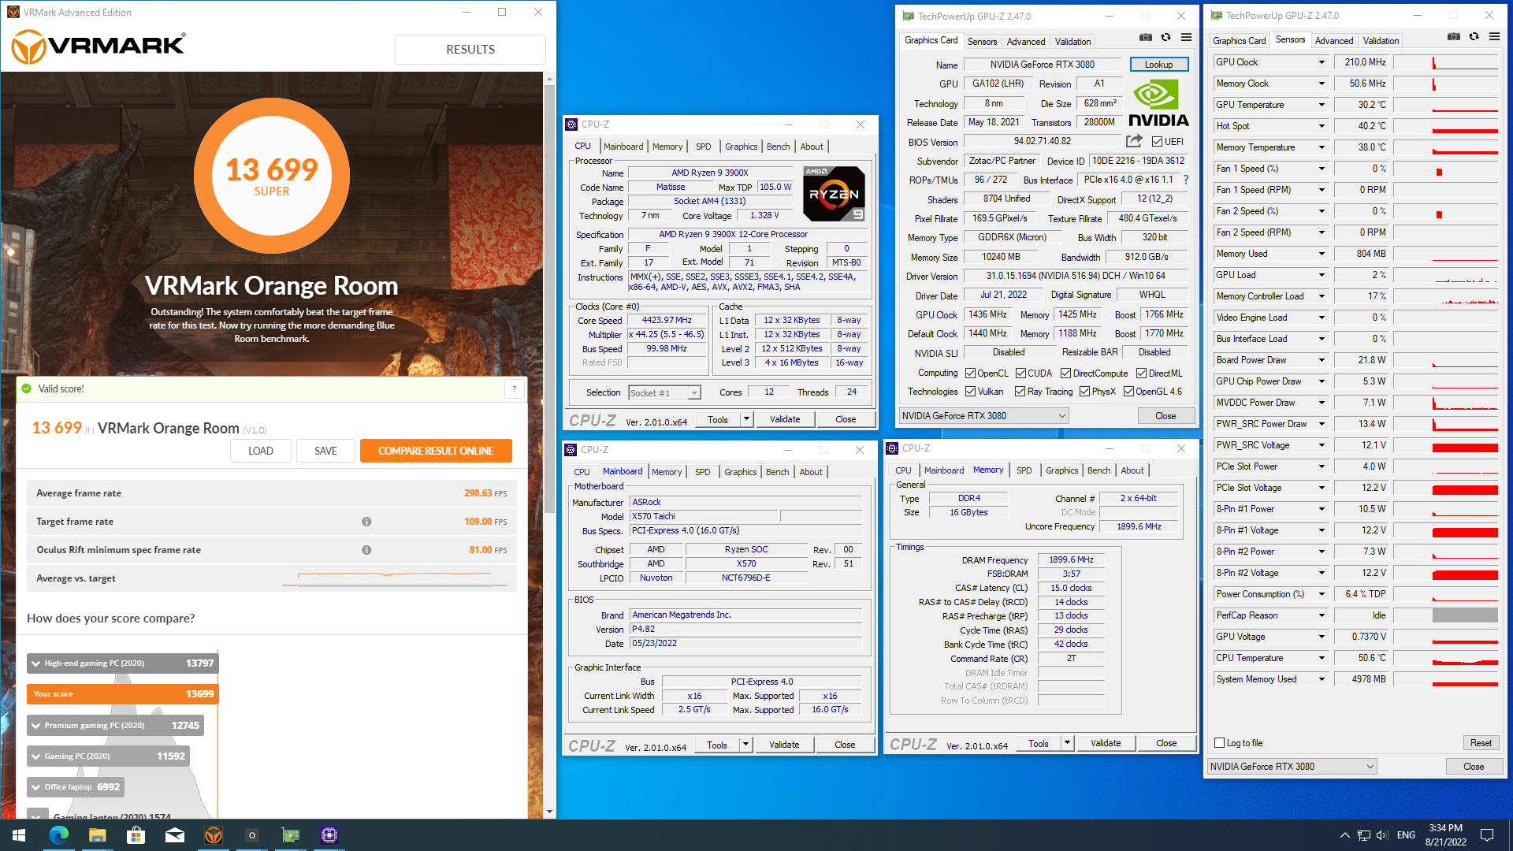Open File Explorer from the taskbar
Image resolution: width=1513 pixels, height=851 pixels.
point(97,835)
